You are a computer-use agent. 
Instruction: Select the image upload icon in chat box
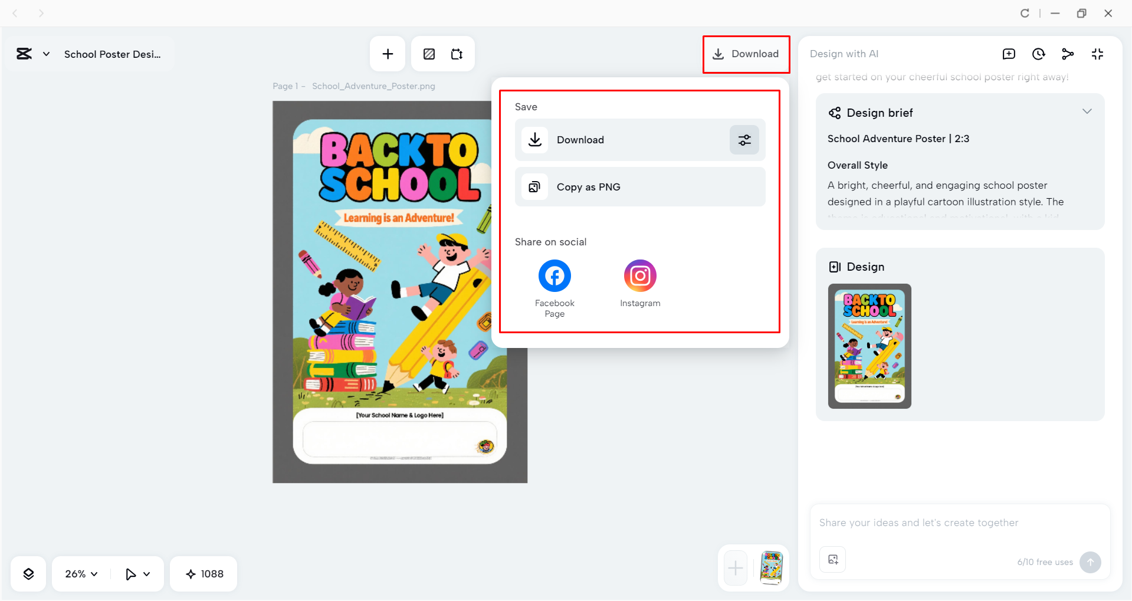(x=832, y=560)
